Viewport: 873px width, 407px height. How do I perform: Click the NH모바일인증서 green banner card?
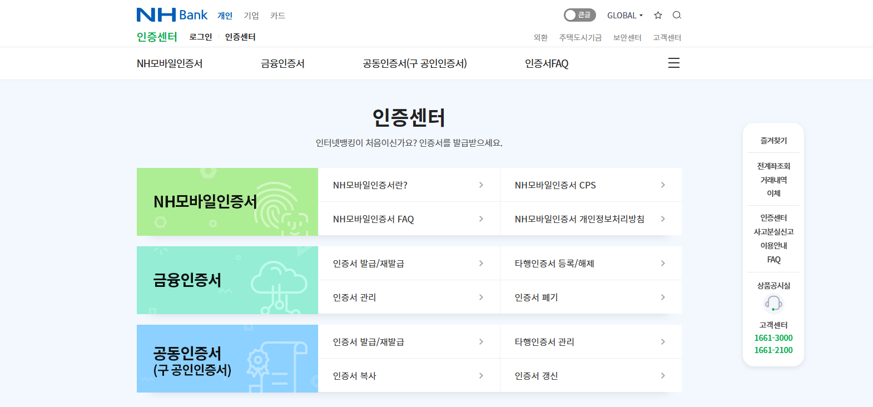227,202
